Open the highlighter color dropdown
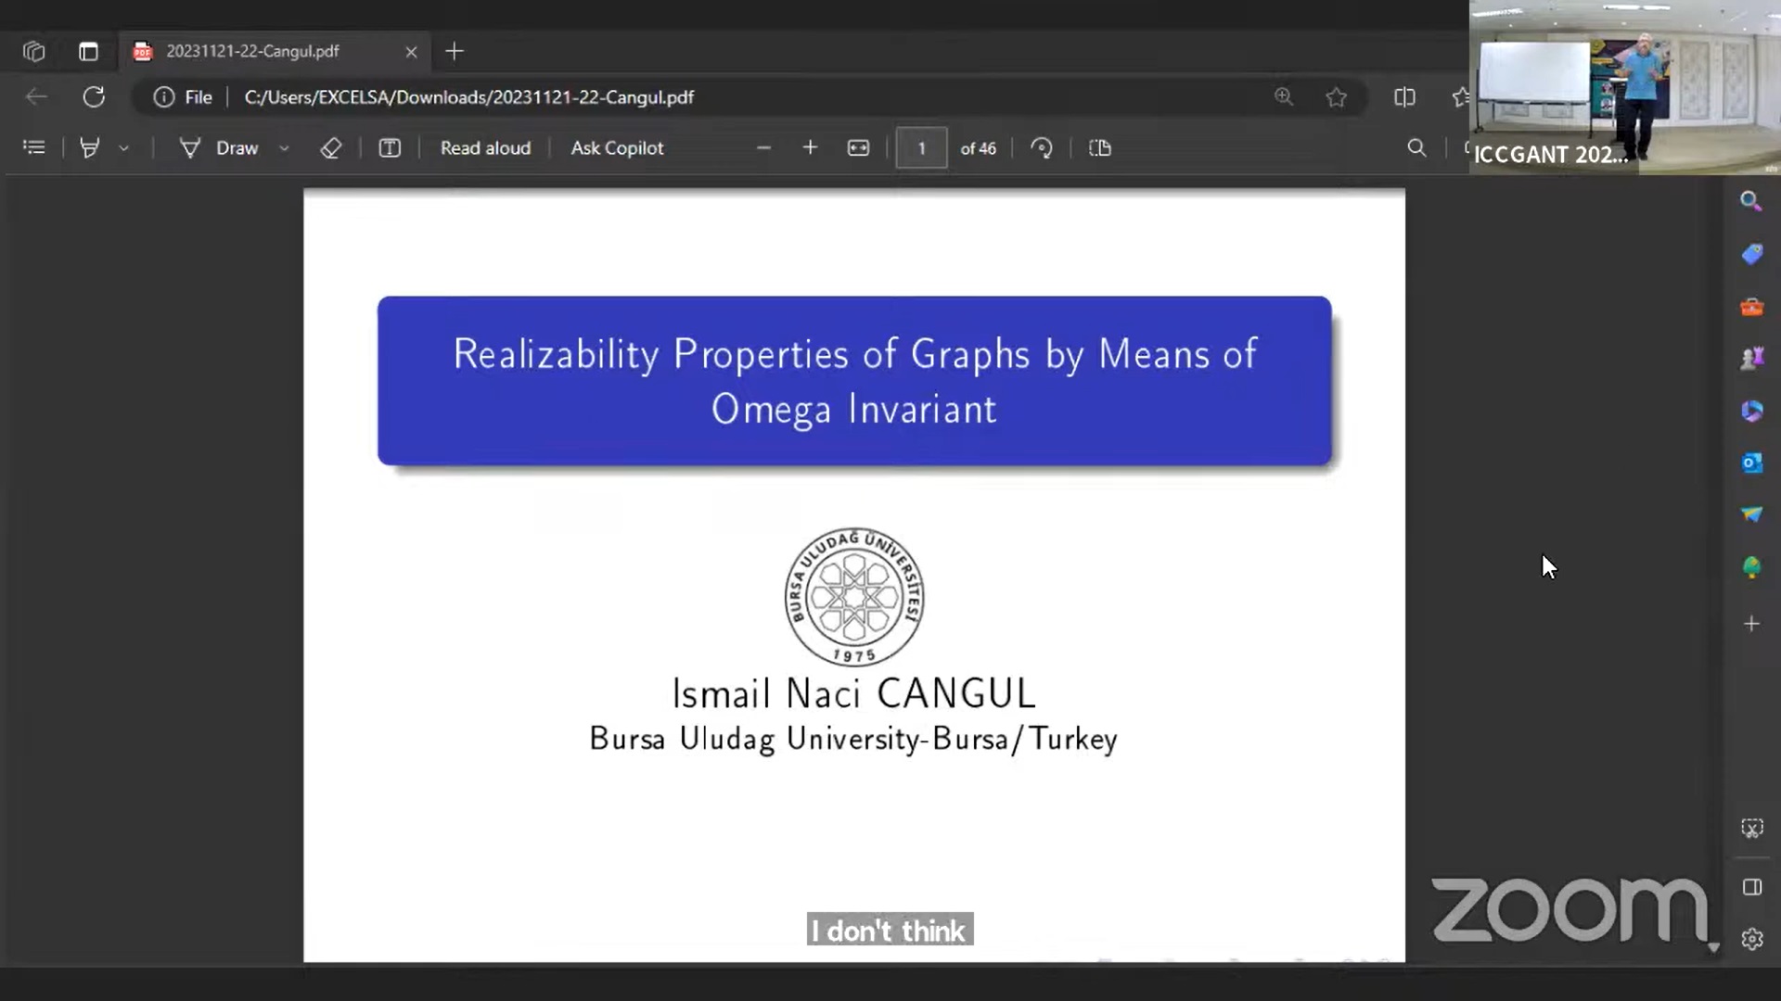This screenshot has height=1001, width=1781. (x=124, y=148)
